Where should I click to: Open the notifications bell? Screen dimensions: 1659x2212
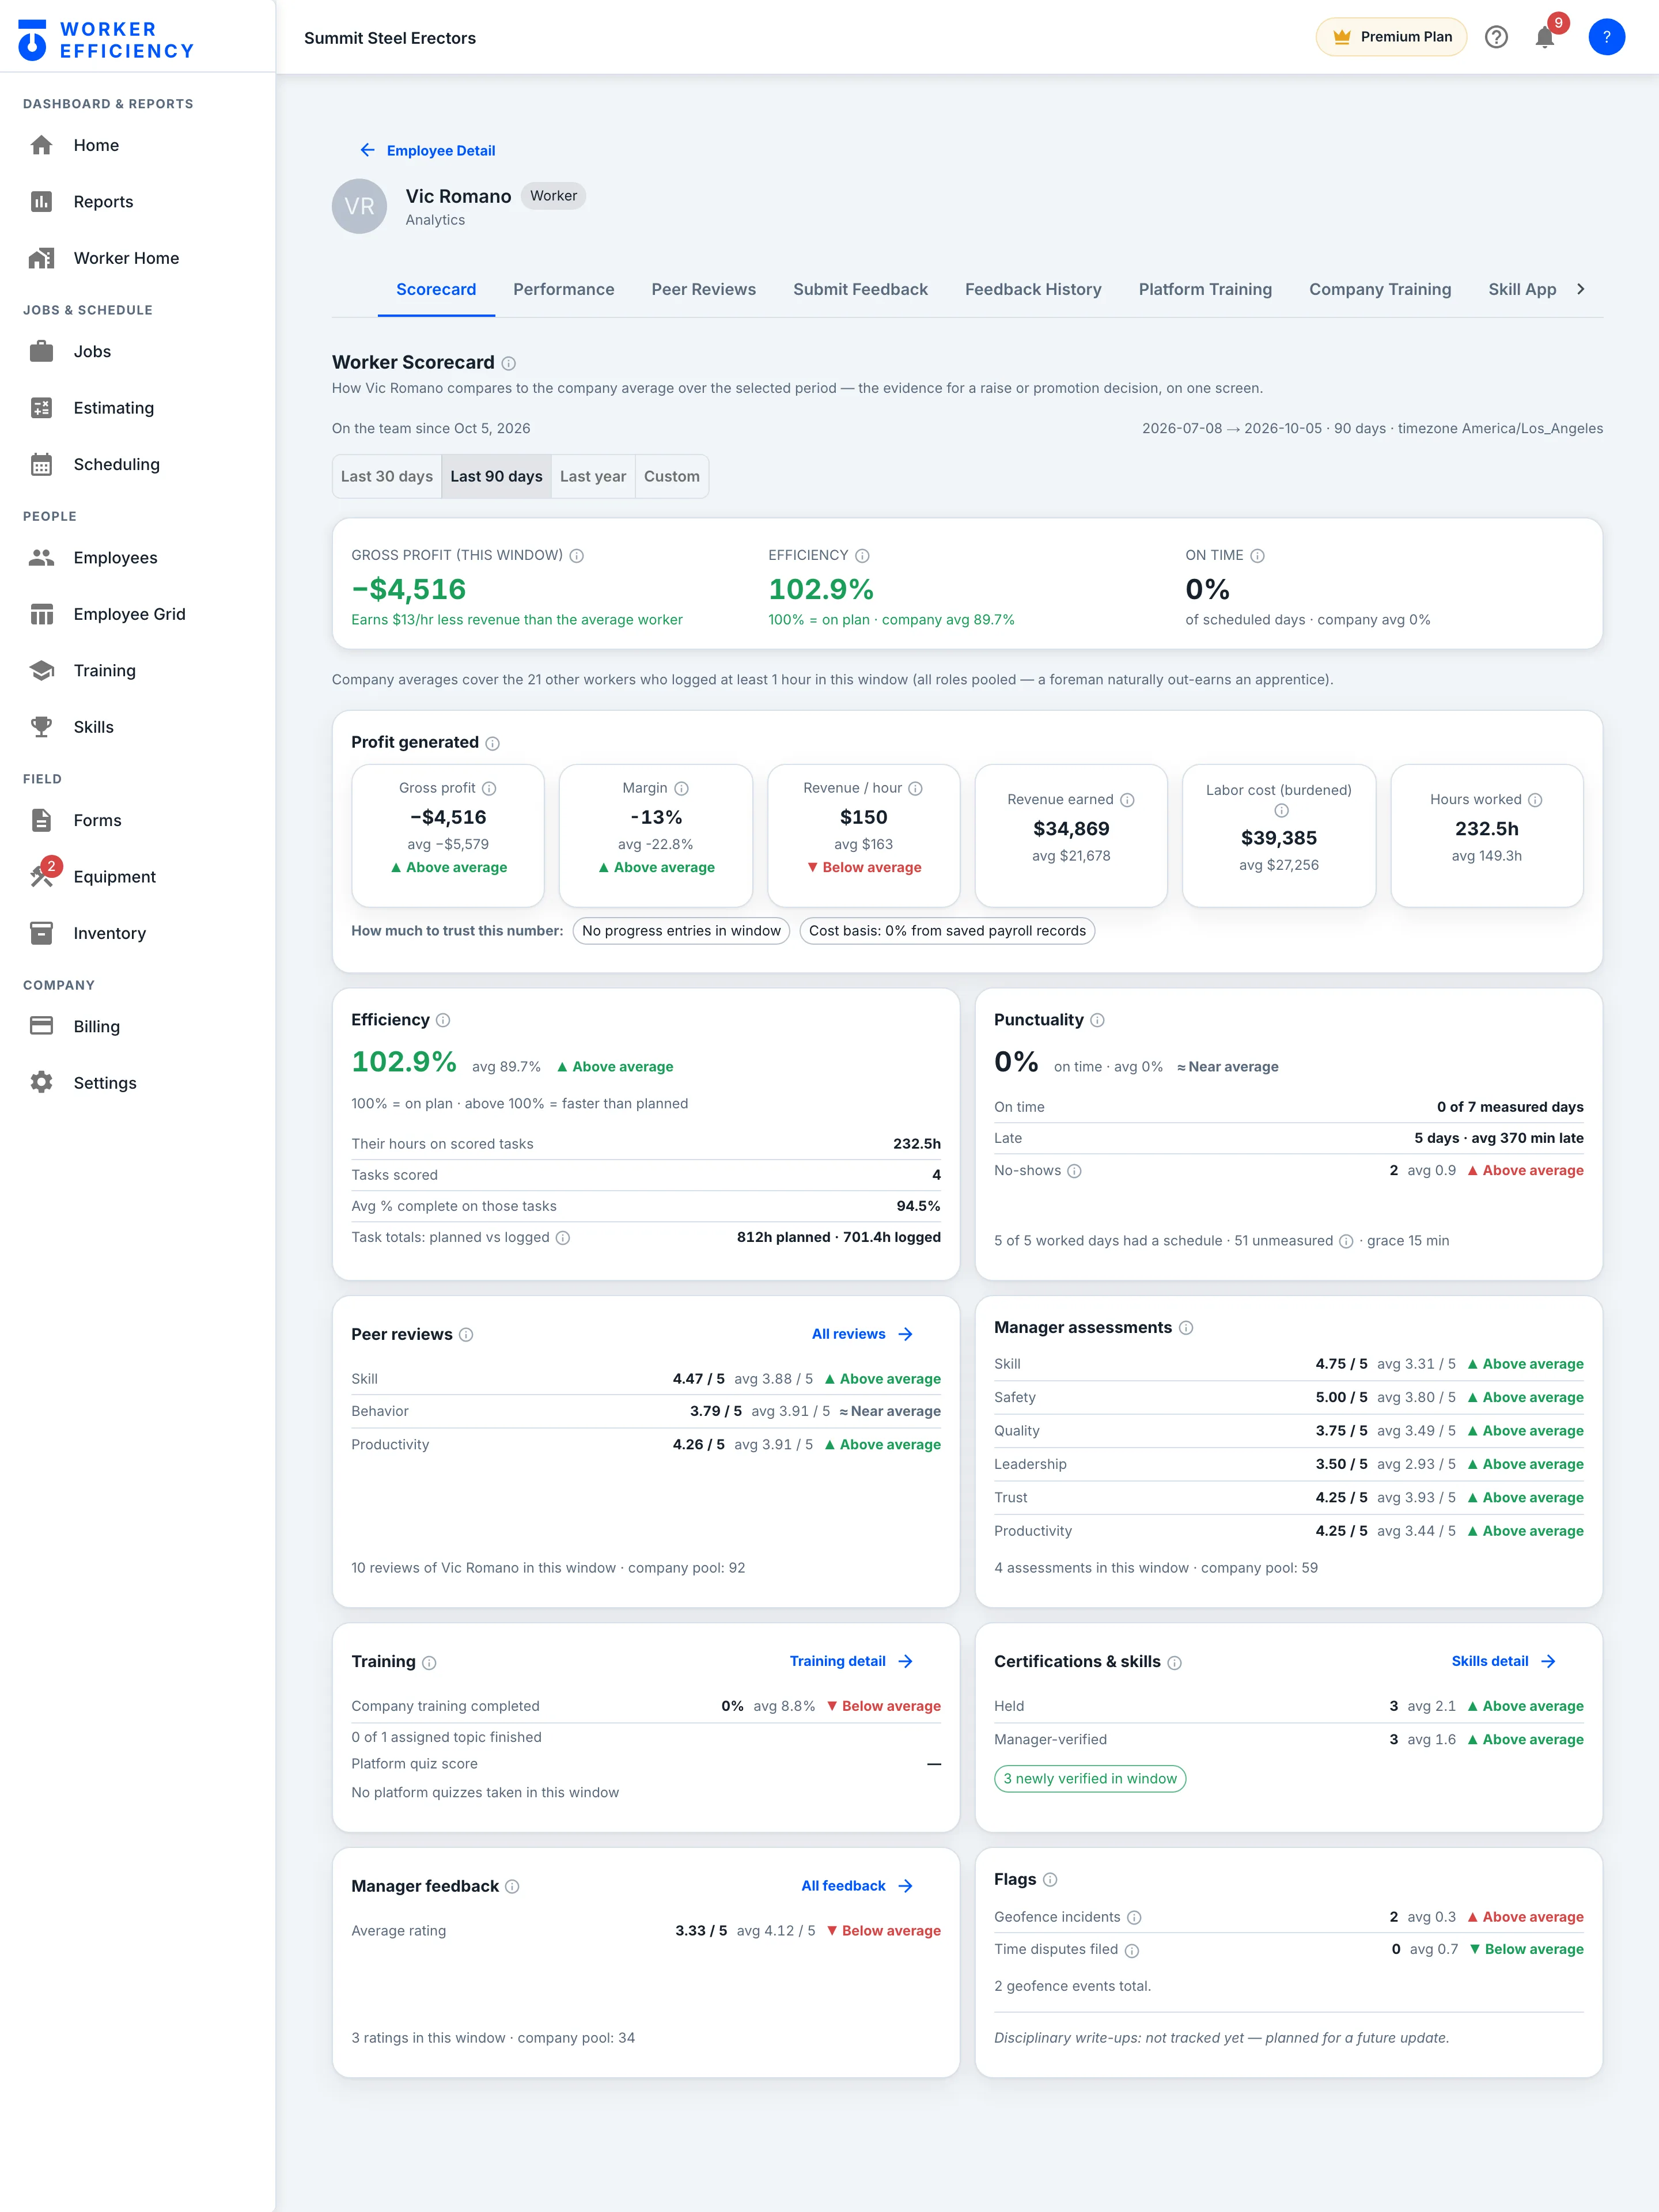click(x=1544, y=38)
